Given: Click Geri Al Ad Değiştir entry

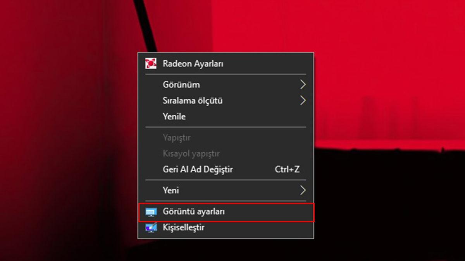Looking at the screenshot, I should click(198, 169).
